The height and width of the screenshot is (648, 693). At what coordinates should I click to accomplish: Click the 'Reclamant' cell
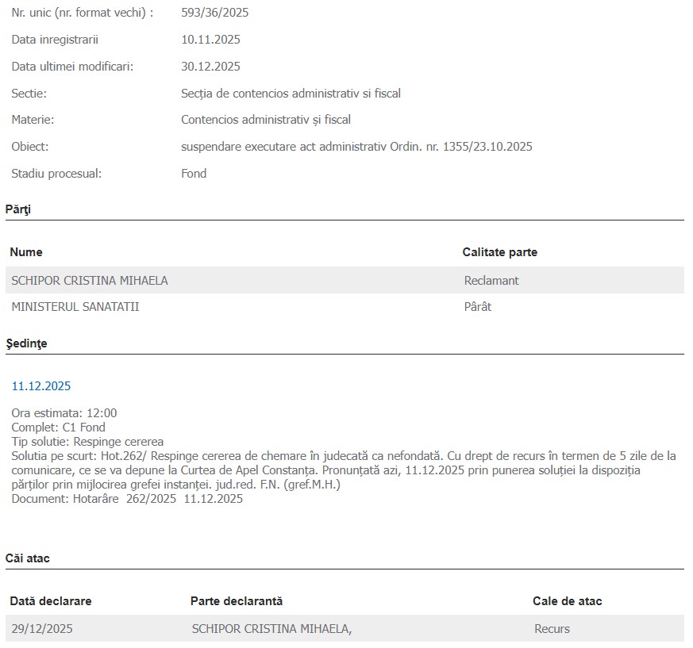click(491, 281)
